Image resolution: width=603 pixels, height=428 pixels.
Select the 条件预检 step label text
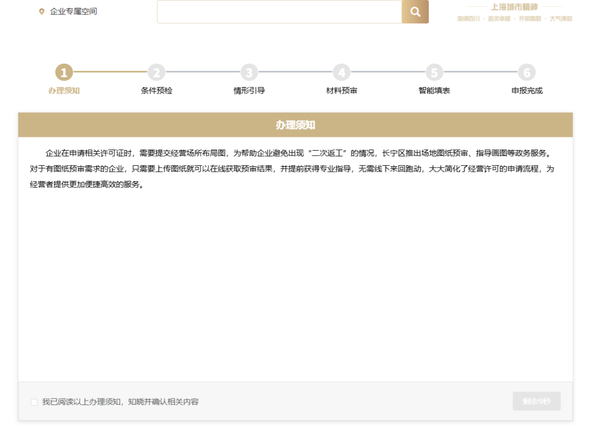point(156,90)
